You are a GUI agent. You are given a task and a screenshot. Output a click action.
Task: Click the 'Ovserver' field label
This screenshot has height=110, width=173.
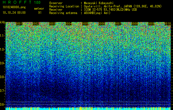coord(56,3)
